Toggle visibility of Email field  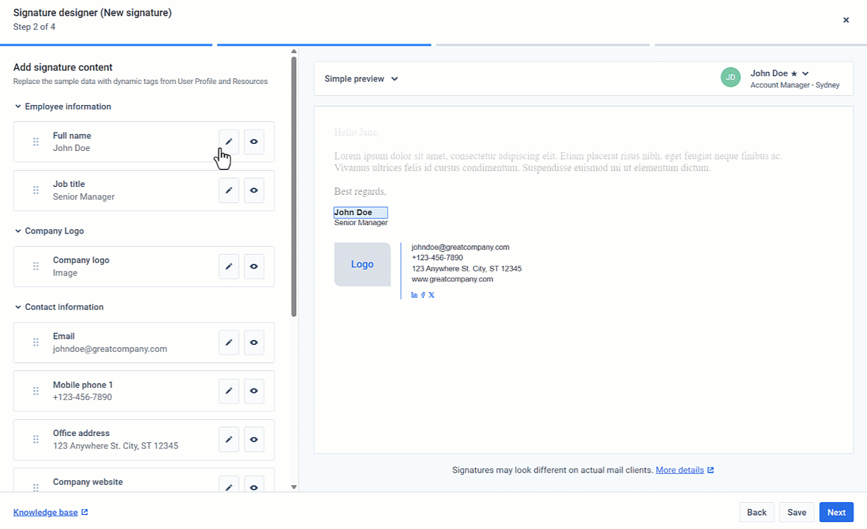tap(254, 343)
